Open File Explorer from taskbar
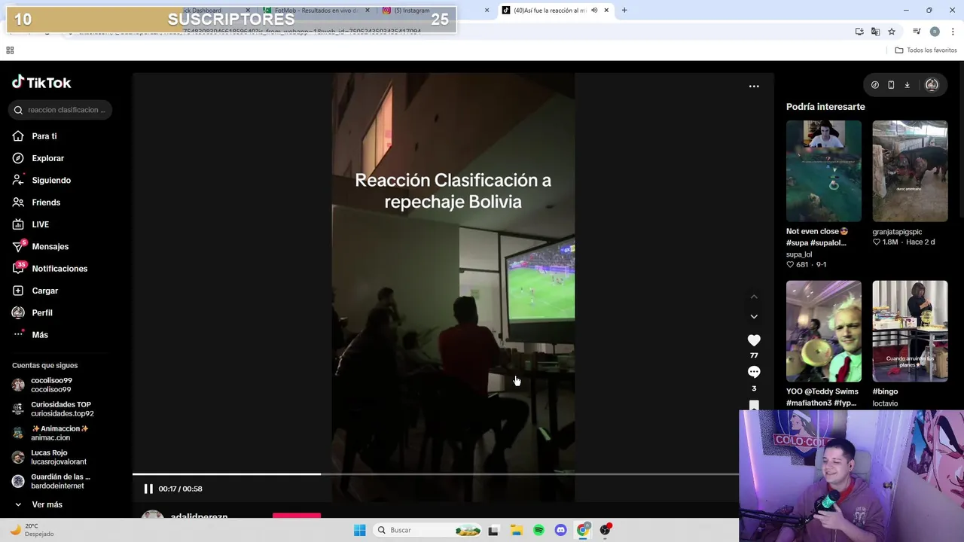Screen dimensions: 964x542 pos(517,530)
